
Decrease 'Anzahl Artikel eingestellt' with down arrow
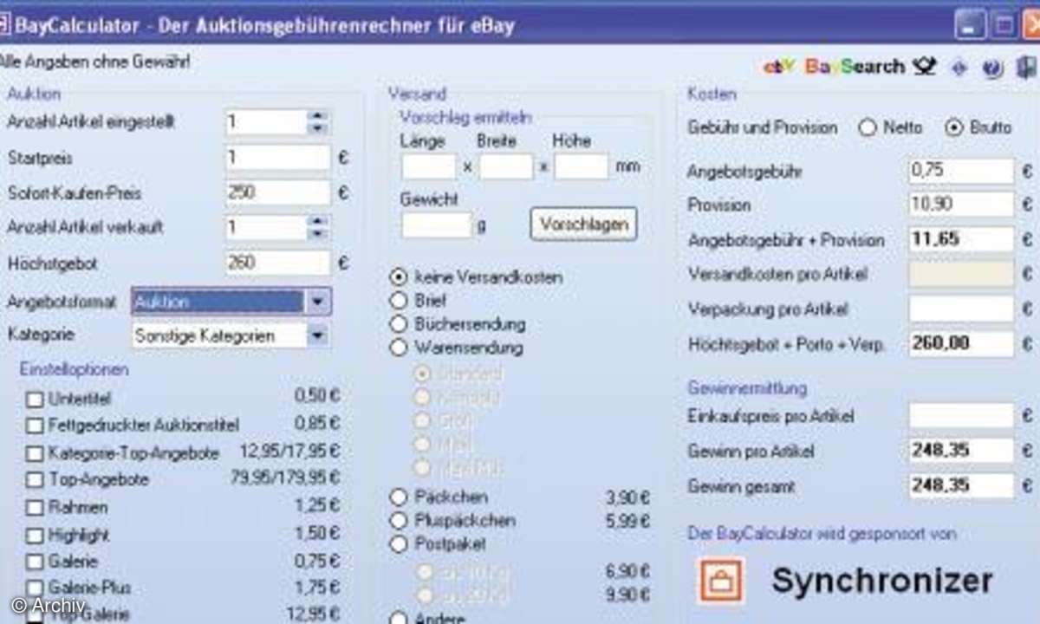point(318,128)
